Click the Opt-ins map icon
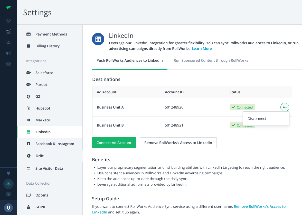The height and width of the screenshot is (215, 302). (x=29, y=195)
